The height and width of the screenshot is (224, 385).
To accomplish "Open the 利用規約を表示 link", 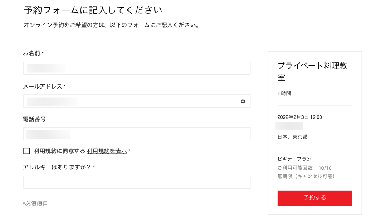I will tap(107, 151).
